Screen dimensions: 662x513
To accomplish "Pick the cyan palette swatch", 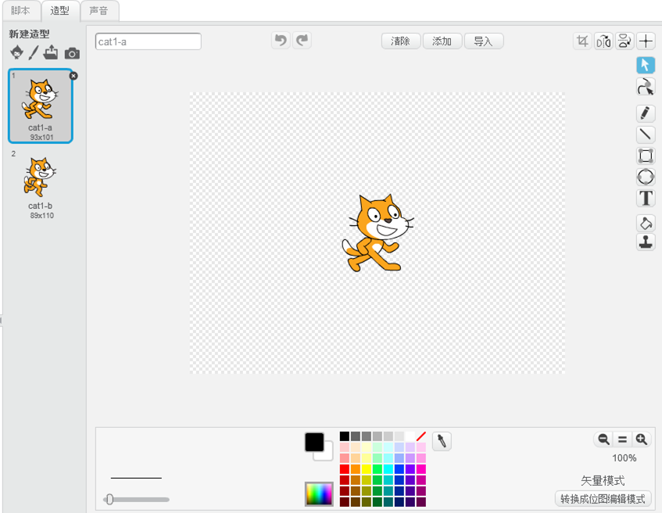I will click(388, 469).
